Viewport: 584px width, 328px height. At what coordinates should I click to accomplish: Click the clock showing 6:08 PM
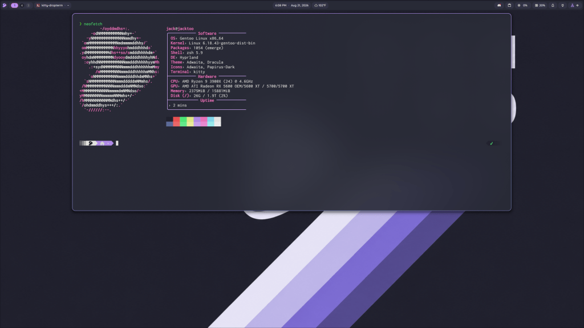click(x=281, y=5)
